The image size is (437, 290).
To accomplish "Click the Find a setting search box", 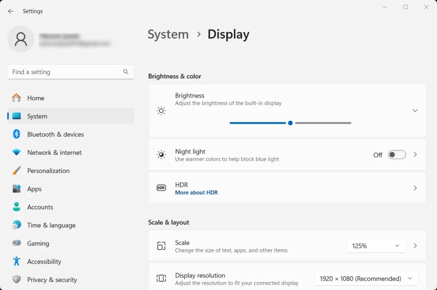I will (64, 72).
